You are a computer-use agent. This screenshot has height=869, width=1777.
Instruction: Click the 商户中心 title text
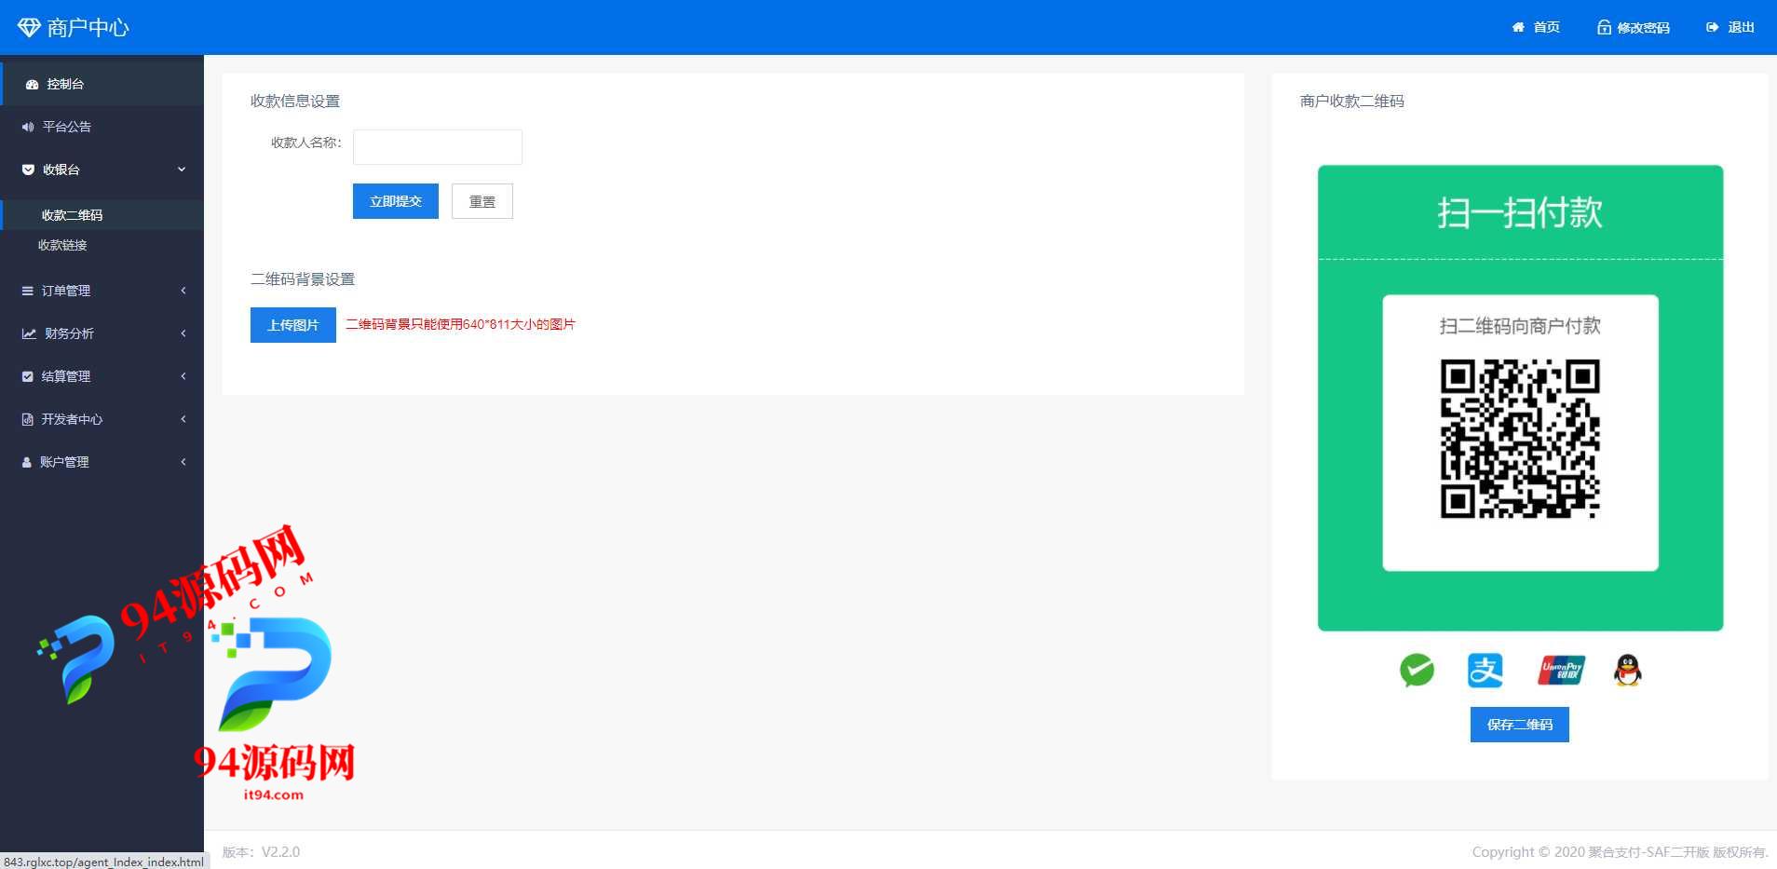(x=88, y=28)
